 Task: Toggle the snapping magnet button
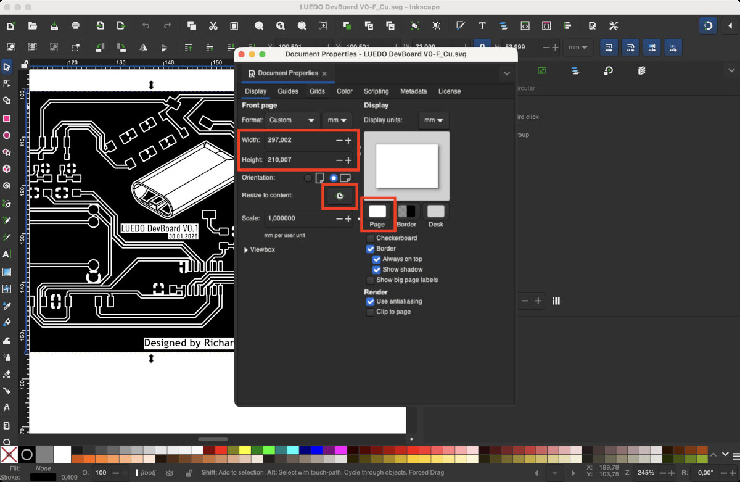[709, 26]
